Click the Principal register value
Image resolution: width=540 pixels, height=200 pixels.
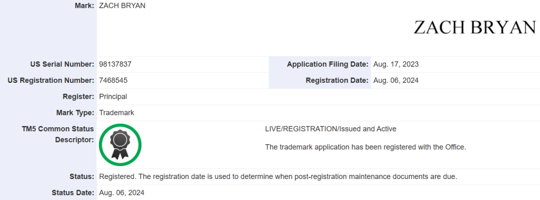point(113,96)
